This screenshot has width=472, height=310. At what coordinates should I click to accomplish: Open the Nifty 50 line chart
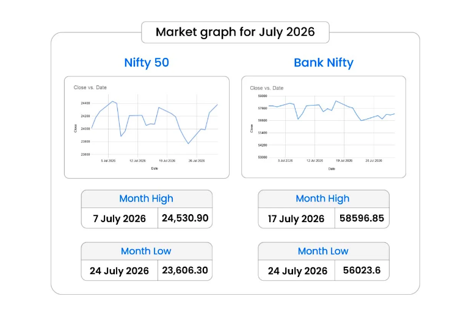[147, 128]
